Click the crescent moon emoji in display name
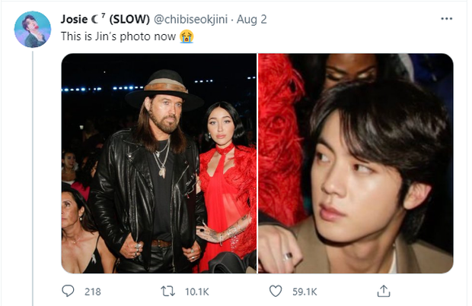Viewport: 472px width, 306px height. click(95, 20)
